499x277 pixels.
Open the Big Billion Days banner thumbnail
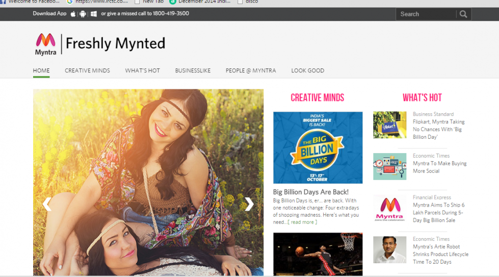click(318, 147)
